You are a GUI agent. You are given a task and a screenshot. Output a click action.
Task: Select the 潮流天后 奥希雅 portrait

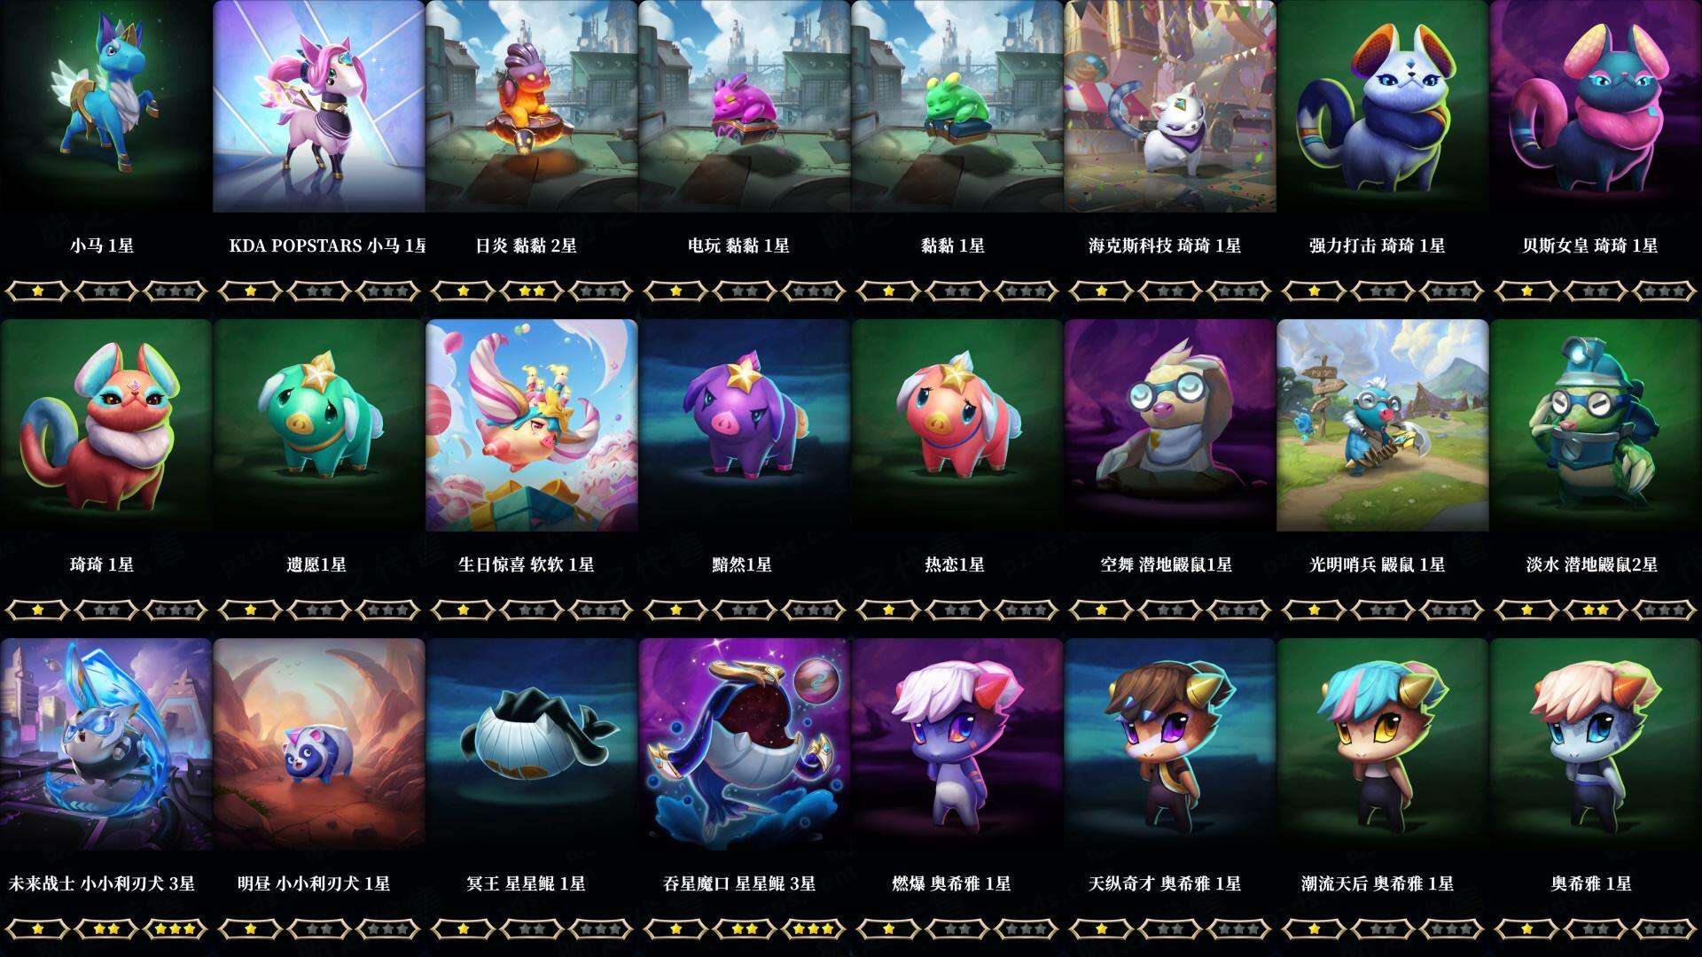click(x=1383, y=744)
